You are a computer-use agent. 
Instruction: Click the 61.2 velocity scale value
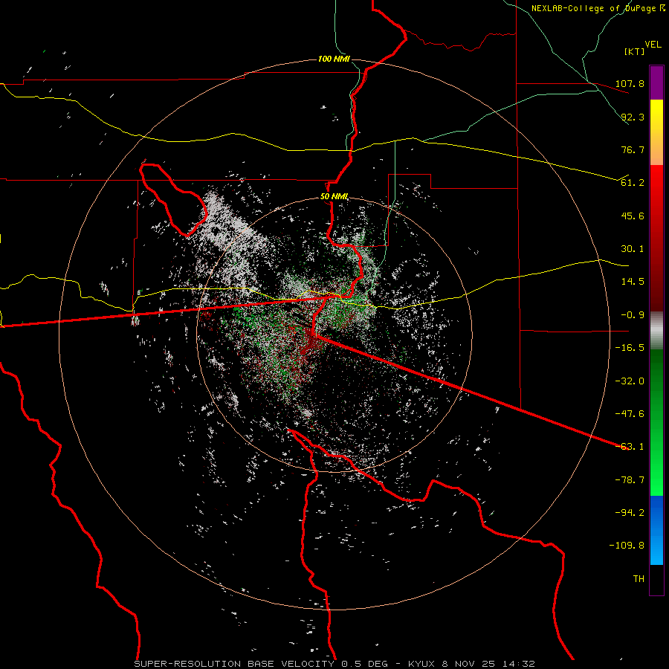[633, 183]
